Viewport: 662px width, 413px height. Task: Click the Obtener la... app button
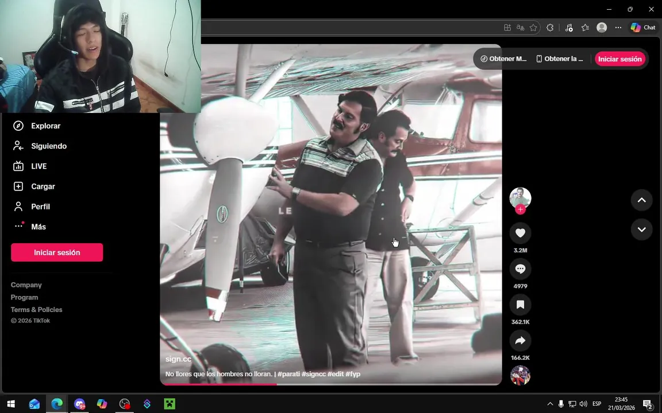click(559, 59)
